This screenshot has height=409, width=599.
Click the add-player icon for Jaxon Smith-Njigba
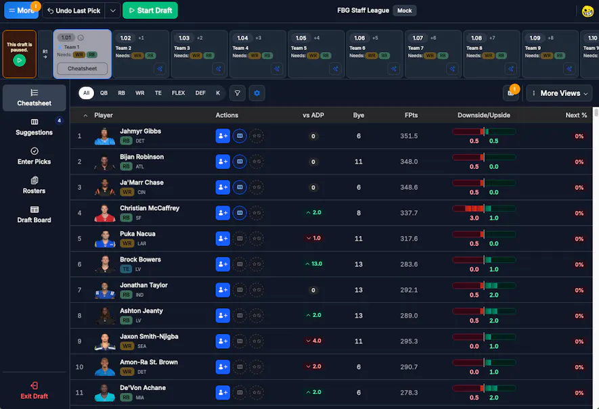click(222, 341)
